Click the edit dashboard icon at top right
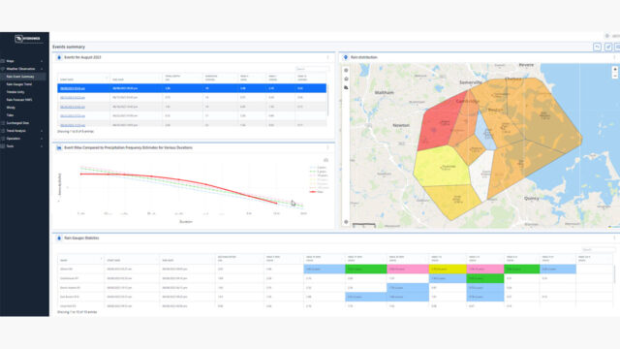The height and width of the screenshot is (349, 620). tap(608, 48)
